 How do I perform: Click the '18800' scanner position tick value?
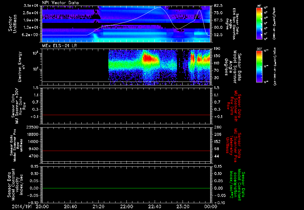coord(32,134)
